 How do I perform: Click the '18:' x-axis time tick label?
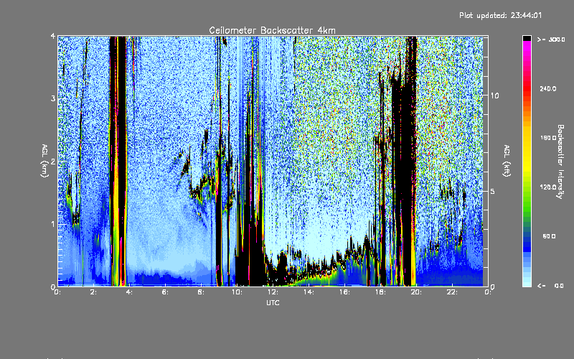380,292
